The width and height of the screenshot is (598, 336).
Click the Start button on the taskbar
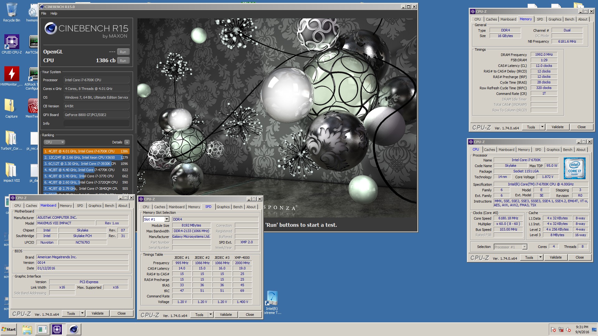click(9, 329)
